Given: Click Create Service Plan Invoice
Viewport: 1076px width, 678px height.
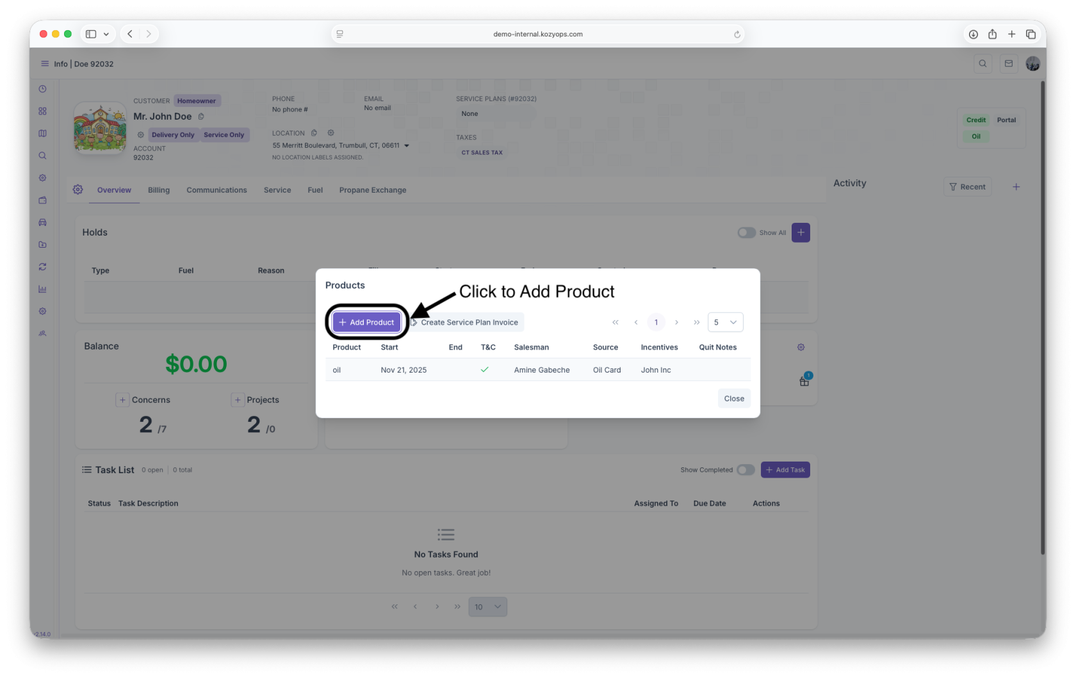Looking at the screenshot, I should (466, 322).
